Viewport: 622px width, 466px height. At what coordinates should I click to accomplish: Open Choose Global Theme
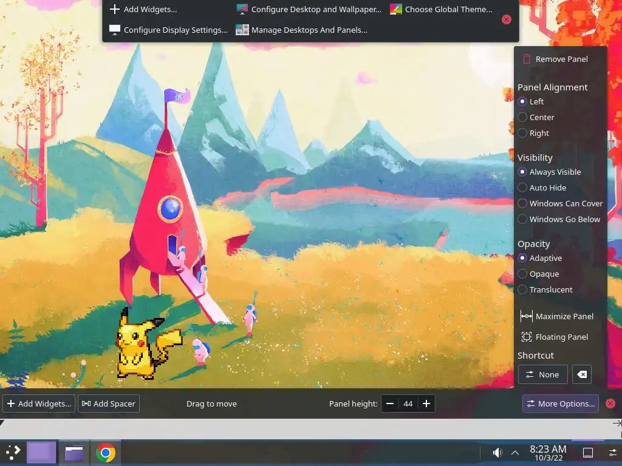(441, 9)
